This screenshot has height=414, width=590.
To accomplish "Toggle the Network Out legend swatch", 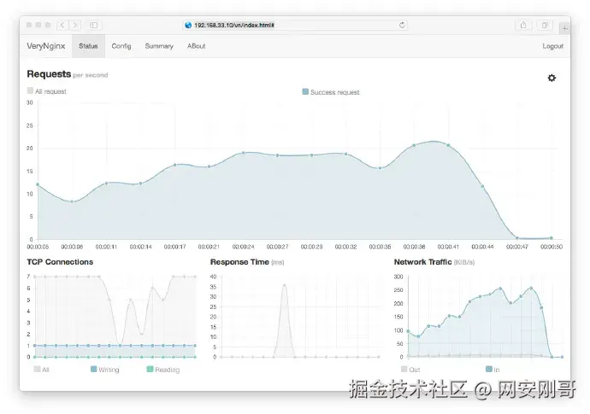I will (x=404, y=369).
